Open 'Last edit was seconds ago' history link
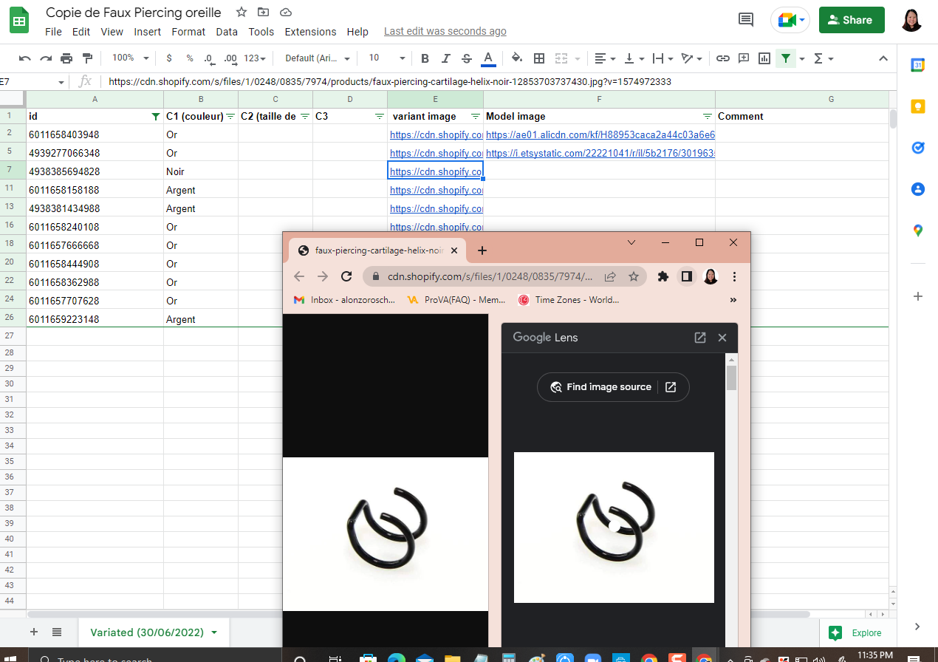 click(445, 31)
